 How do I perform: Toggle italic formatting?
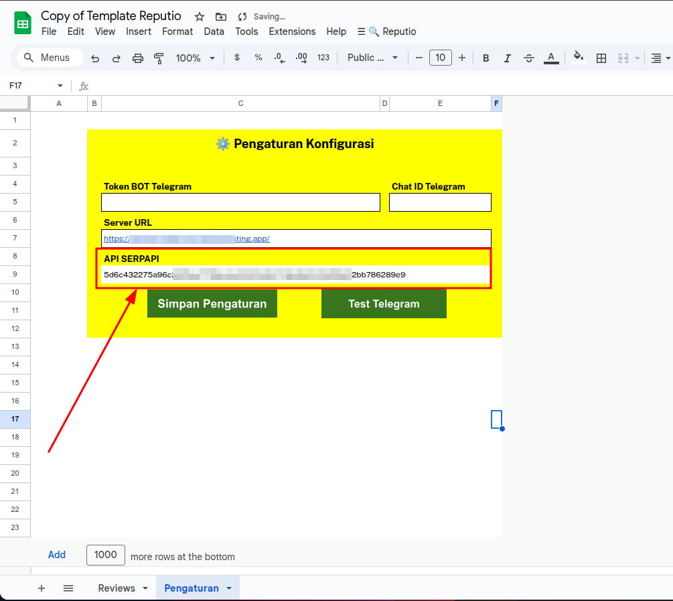tap(508, 58)
